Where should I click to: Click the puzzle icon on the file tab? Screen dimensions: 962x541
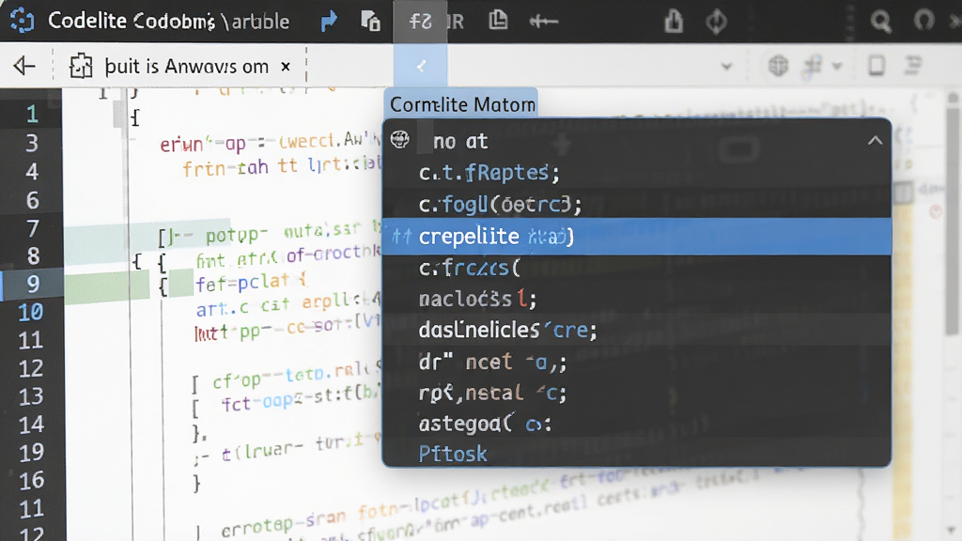coord(81,66)
